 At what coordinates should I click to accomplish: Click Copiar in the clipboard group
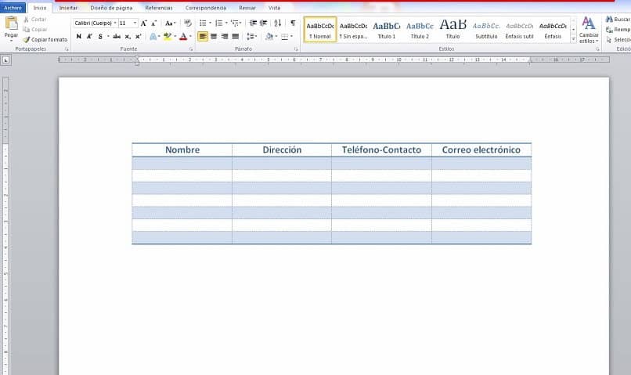point(35,30)
